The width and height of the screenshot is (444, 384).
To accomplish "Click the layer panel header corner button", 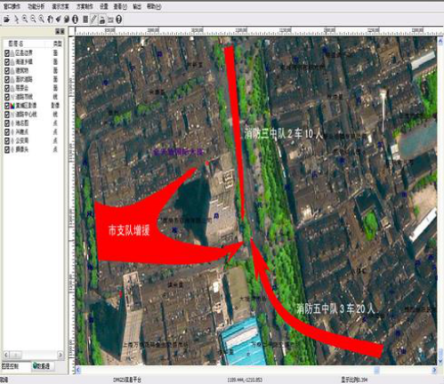I will 60,31.
